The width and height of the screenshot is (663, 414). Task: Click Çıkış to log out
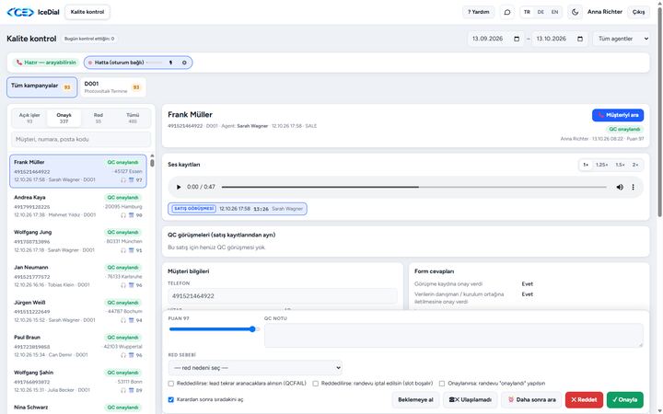(x=638, y=12)
